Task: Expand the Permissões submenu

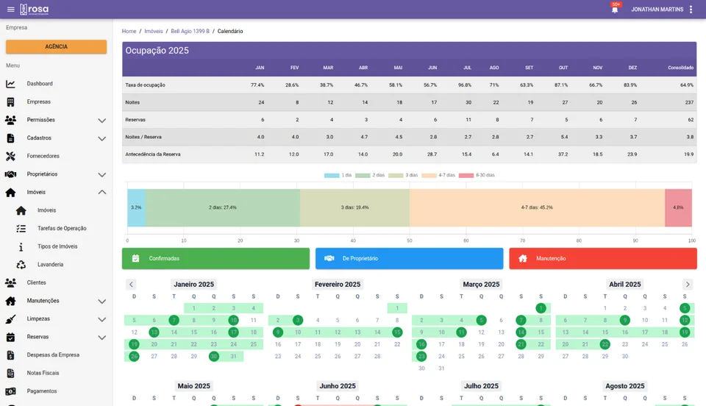Action: coord(102,120)
